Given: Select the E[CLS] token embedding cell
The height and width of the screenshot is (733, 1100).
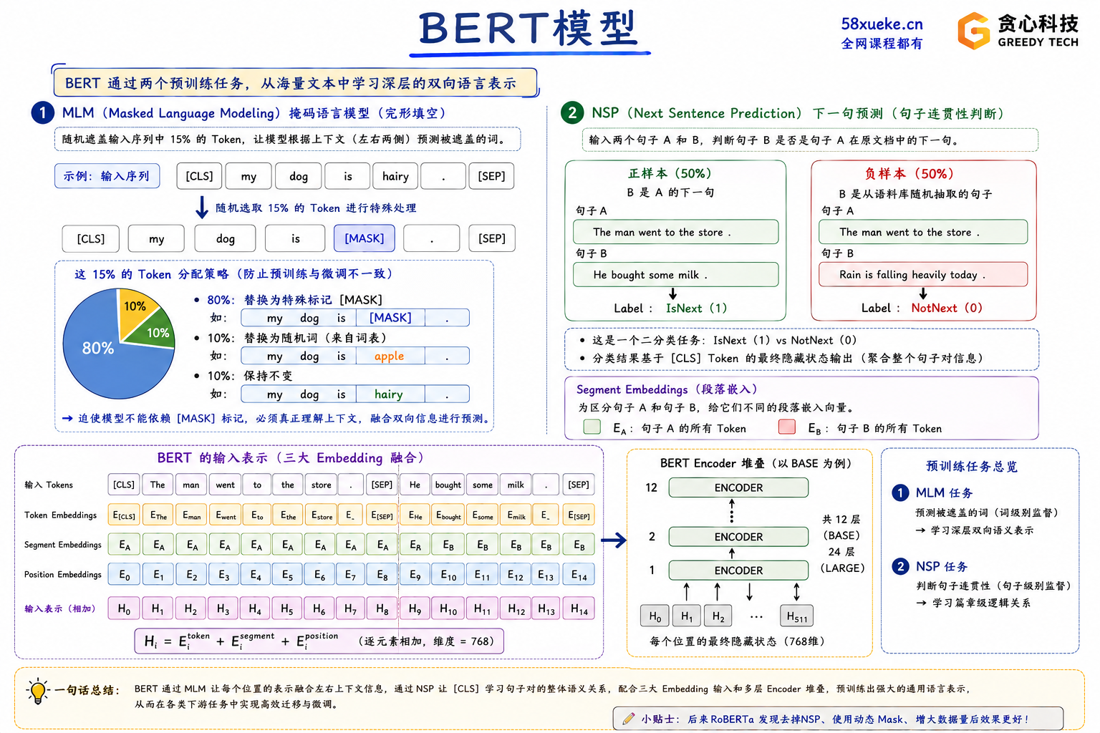Looking at the screenshot, I should [x=124, y=515].
